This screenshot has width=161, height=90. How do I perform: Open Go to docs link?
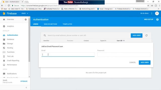tap(144, 13)
